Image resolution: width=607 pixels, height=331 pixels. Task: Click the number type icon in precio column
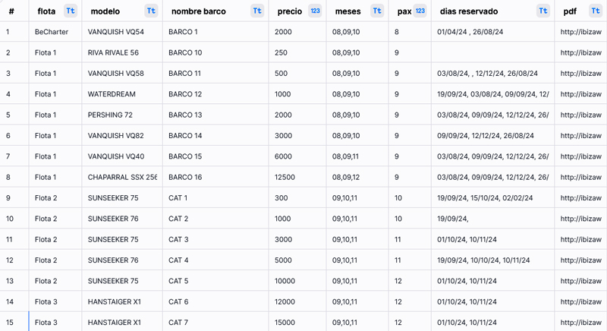click(x=315, y=11)
